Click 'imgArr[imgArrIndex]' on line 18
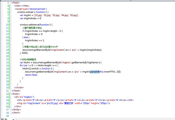Image resolution: width=175 pixels, height=120 pixels. tap(90, 50)
